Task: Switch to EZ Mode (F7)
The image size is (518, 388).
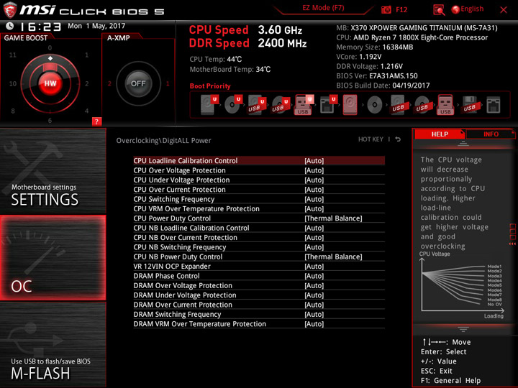Action: pos(323,8)
